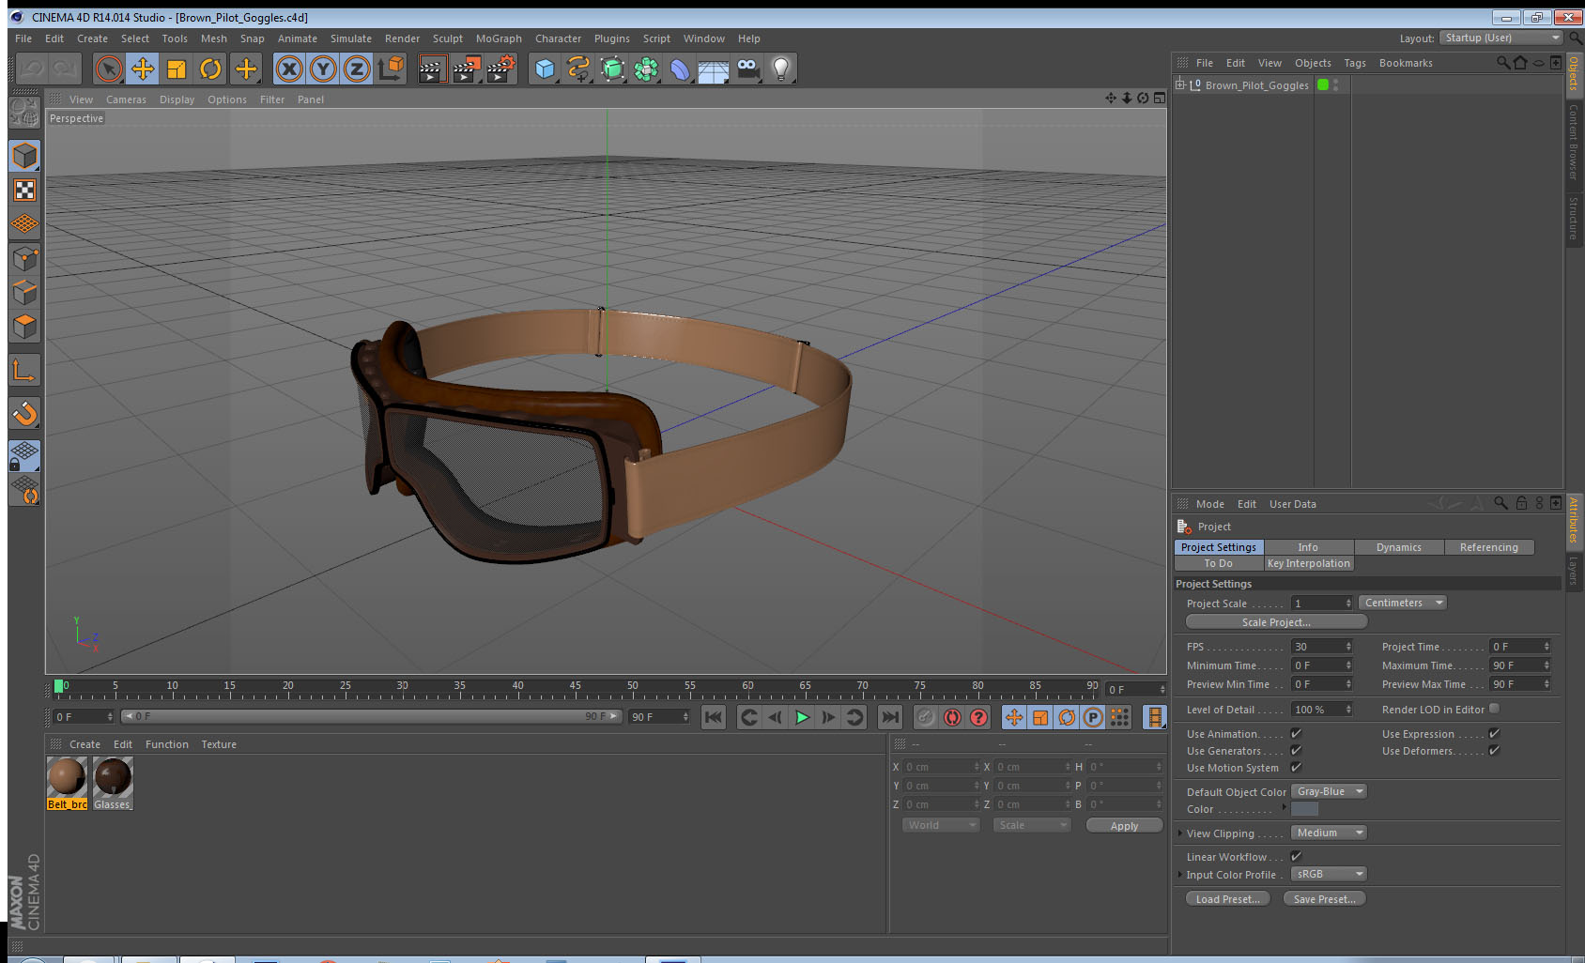This screenshot has height=963, width=1585.
Task: Open Default Object Color Gray-Blue dropdown
Action: [x=1328, y=792]
